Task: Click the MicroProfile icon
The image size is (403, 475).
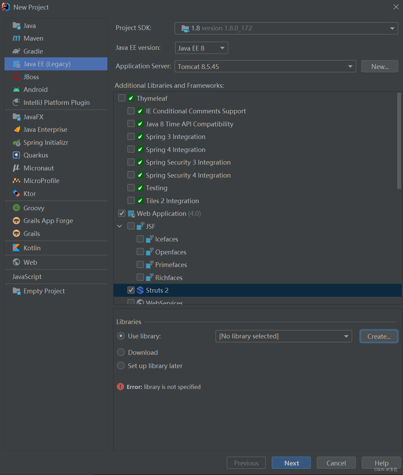Action: (x=16, y=181)
